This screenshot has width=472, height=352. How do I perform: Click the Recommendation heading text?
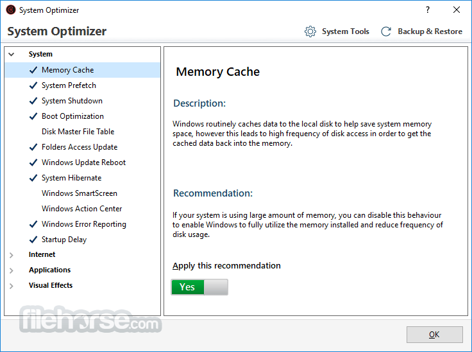(213, 193)
